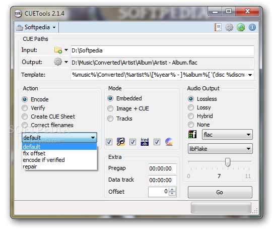
Task: Click the output gear icon
Action: point(58,62)
